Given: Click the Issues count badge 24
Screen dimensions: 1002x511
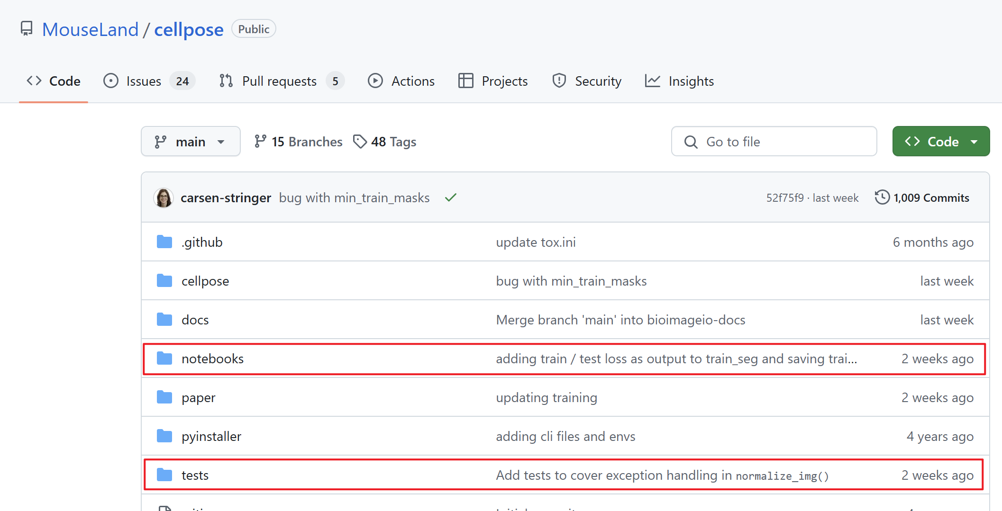Looking at the screenshot, I should tap(182, 81).
